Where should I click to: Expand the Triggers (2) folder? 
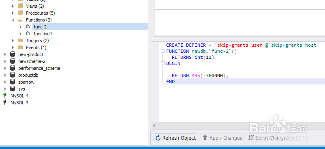(x=13, y=41)
